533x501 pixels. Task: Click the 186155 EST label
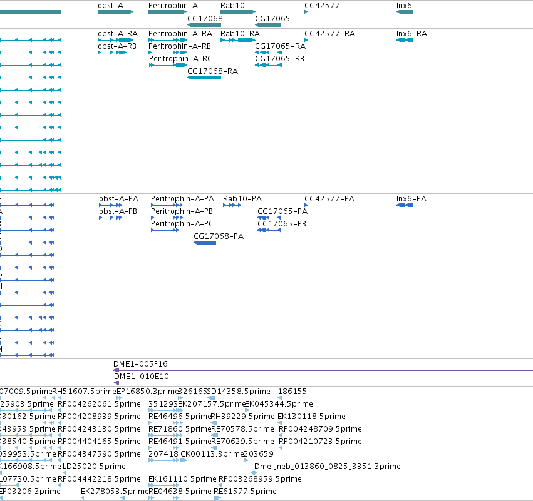click(292, 392)
